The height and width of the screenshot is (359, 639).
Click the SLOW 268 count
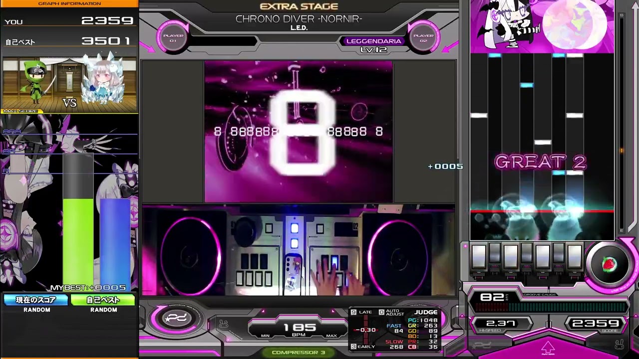[394, 345]
